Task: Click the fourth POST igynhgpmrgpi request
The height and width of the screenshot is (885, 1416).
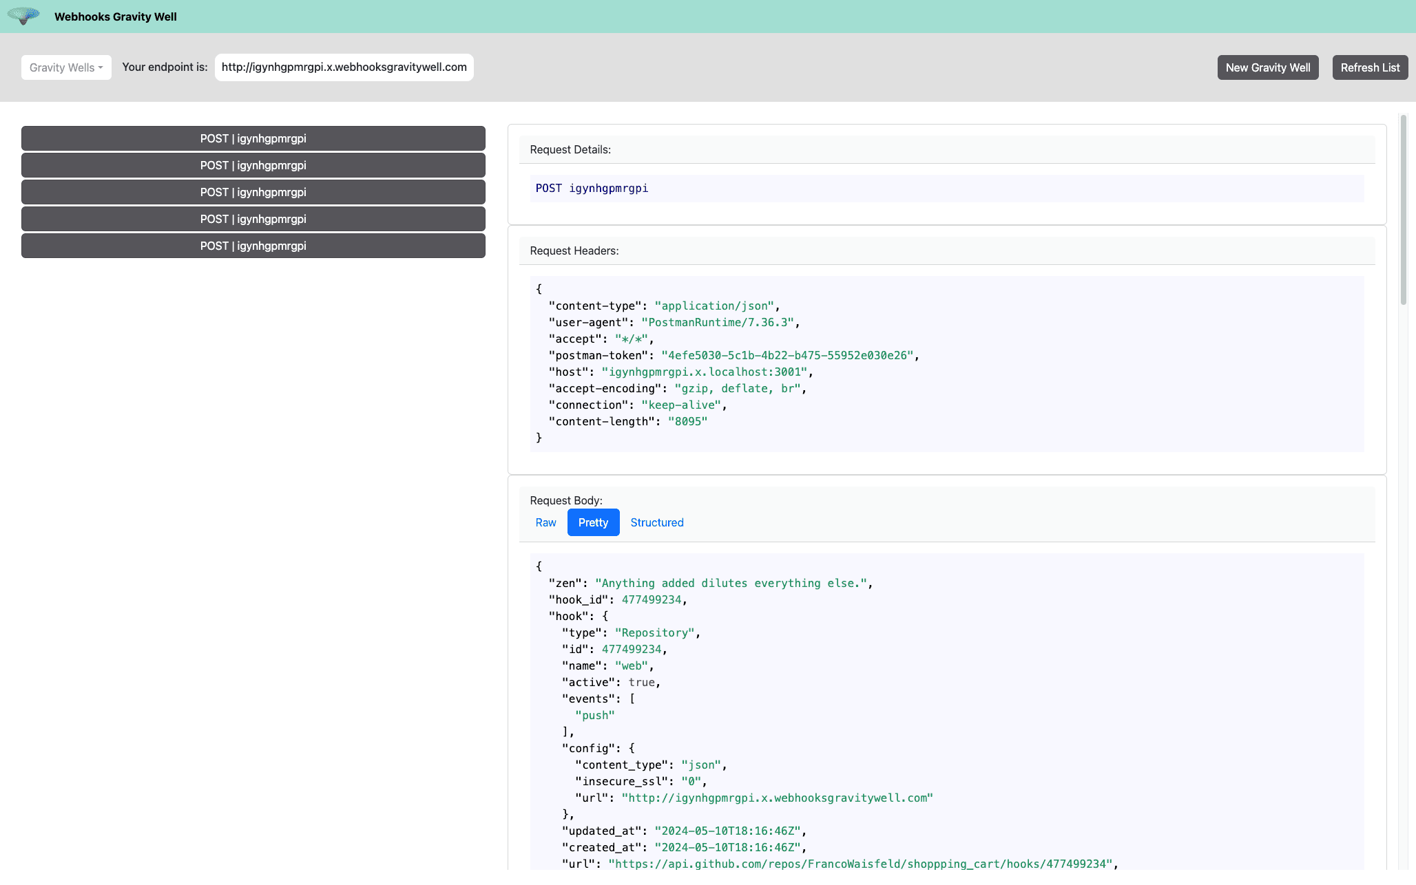Action: pyautogui.click(x=253, y=218)
